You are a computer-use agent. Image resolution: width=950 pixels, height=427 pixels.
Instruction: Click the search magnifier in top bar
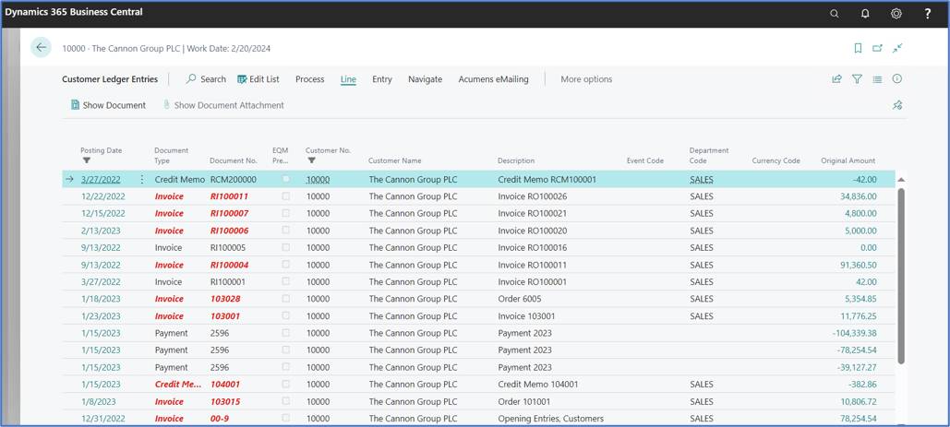[835, 13]
